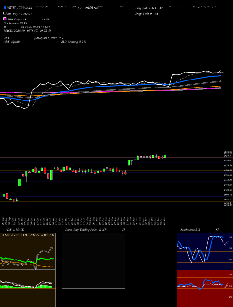Click the orange moving average line end

point(220,86)
